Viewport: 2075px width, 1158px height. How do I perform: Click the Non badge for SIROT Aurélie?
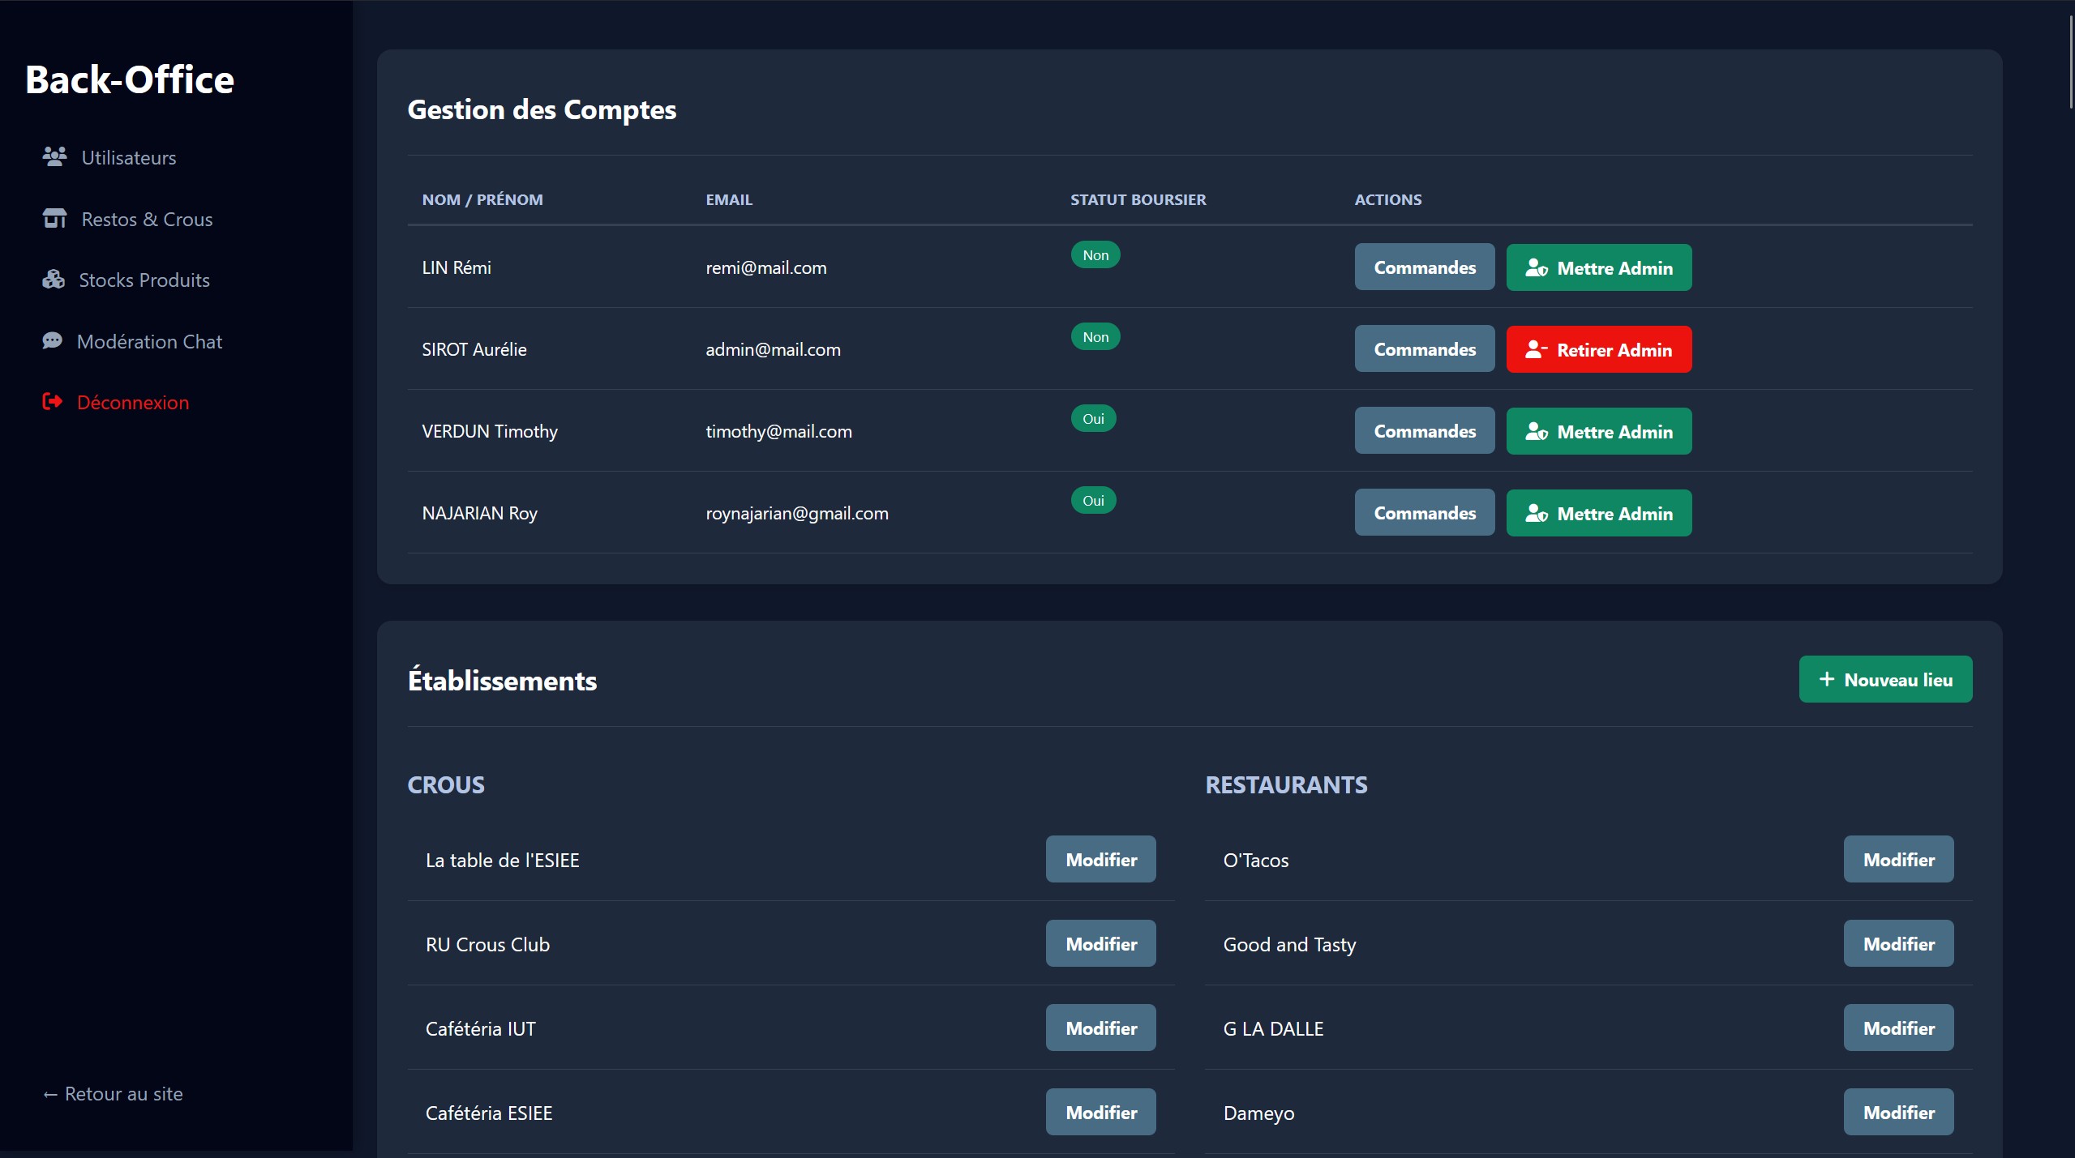point(1095,337)
